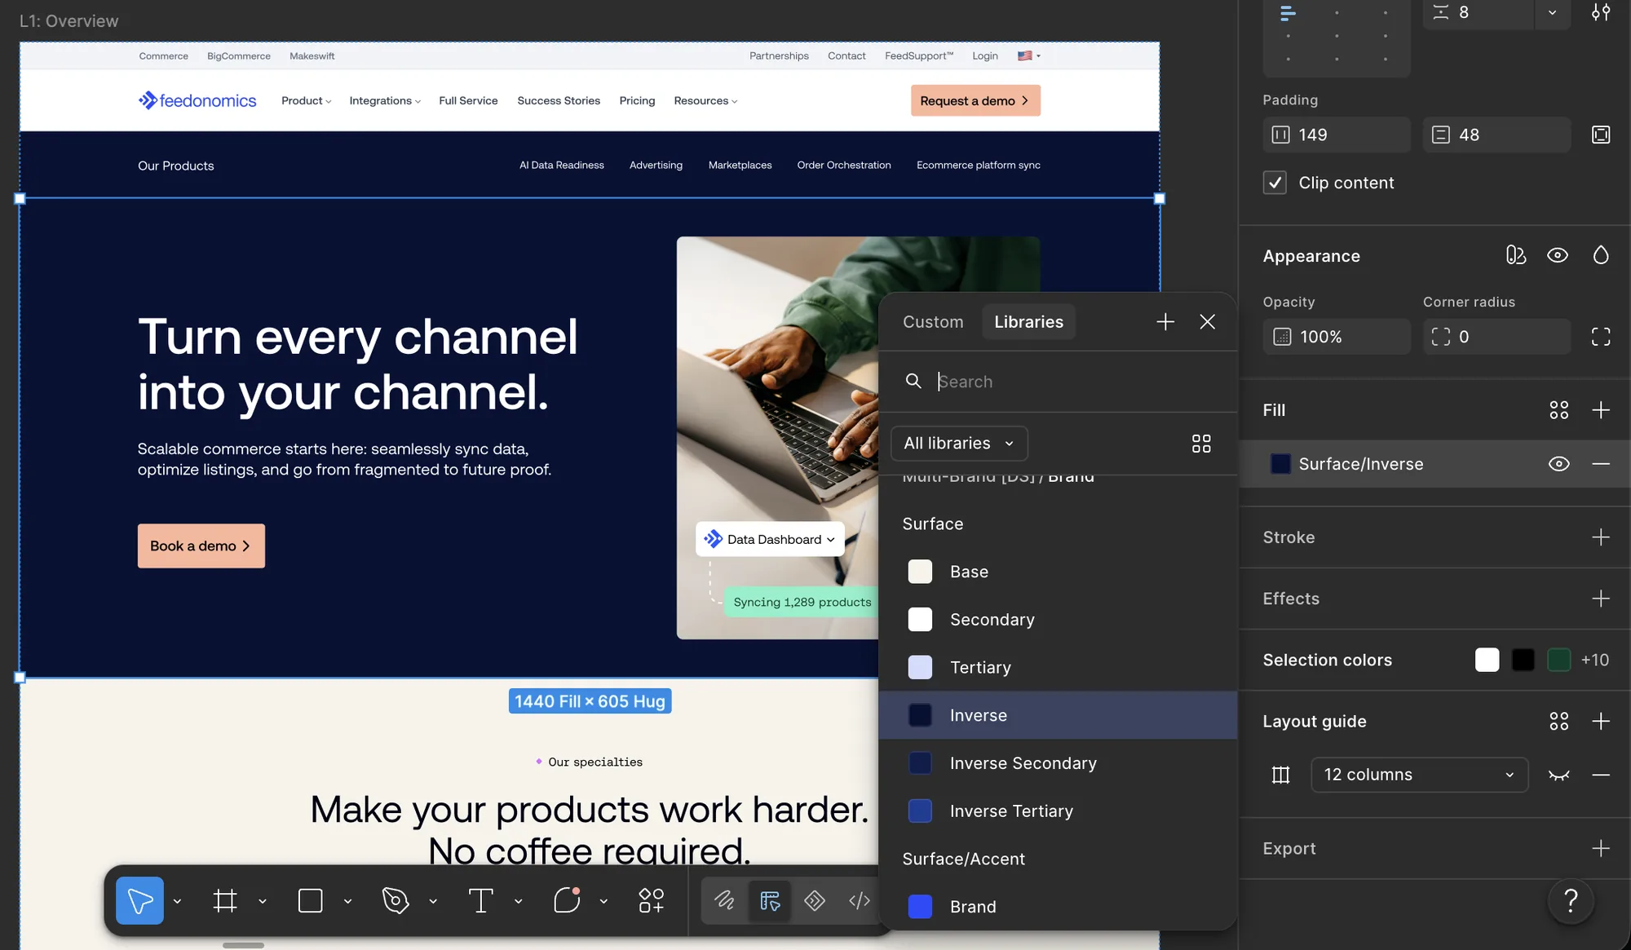Add an export setting

coord(1601,848)
